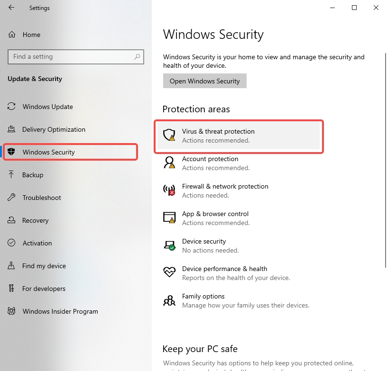This screenshot has height=371, width=387.
Task: Click the Account protection person icon
Action: [x=169, y=163]
